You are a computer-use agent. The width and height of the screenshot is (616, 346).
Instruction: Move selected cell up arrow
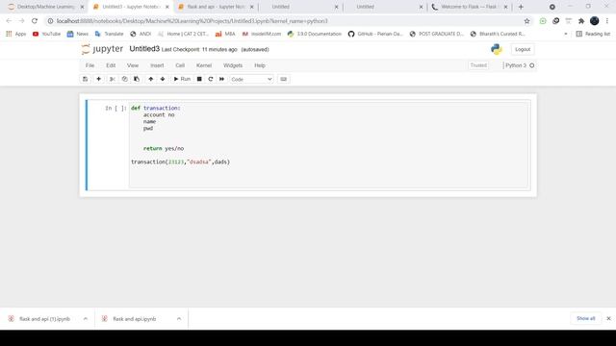[x=150, y=79]
